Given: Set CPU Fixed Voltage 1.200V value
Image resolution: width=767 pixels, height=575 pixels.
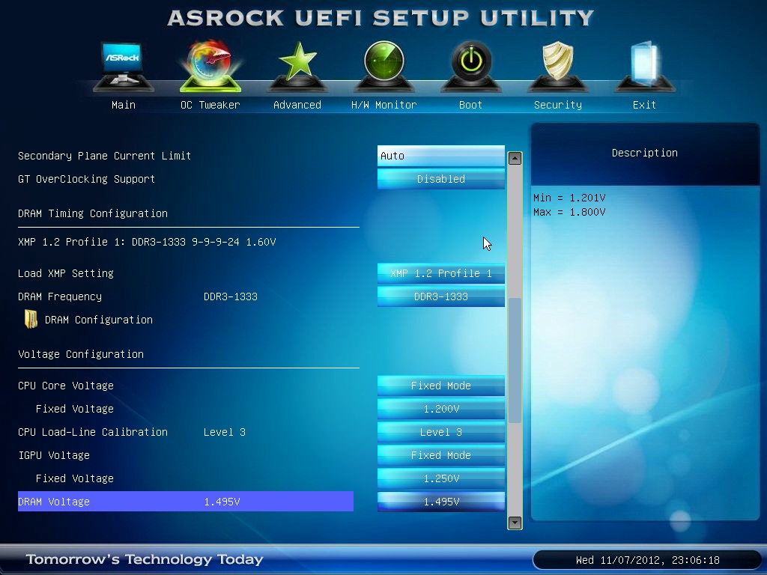Looking at the screenshot, I should pyautogui.click(x=440, y=409).
